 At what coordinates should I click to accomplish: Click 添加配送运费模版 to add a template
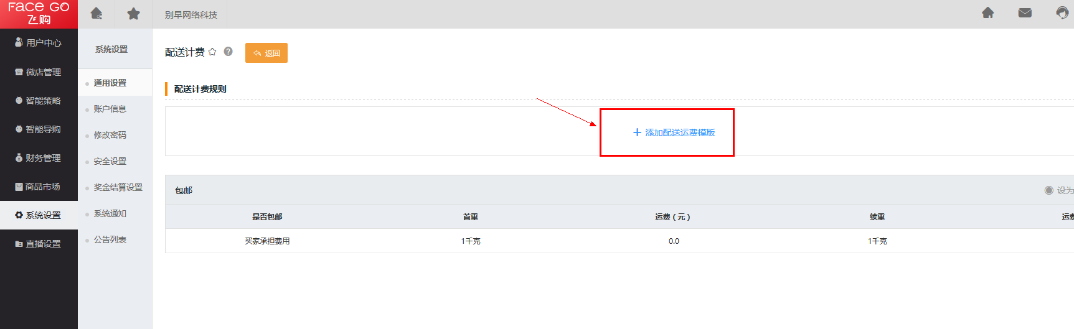coord(674,132)
